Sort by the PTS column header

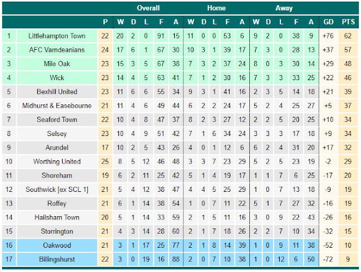coord(349,22)
